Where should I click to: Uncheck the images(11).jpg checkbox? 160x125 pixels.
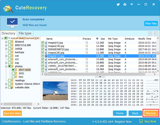(x=43, y=56)
